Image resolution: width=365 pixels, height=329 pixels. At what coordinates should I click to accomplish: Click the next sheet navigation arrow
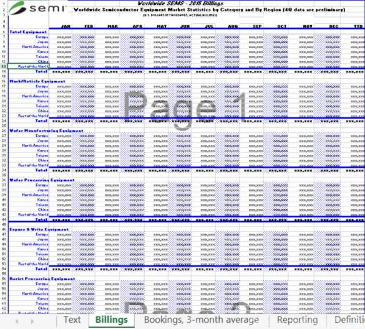coord(32,322)
